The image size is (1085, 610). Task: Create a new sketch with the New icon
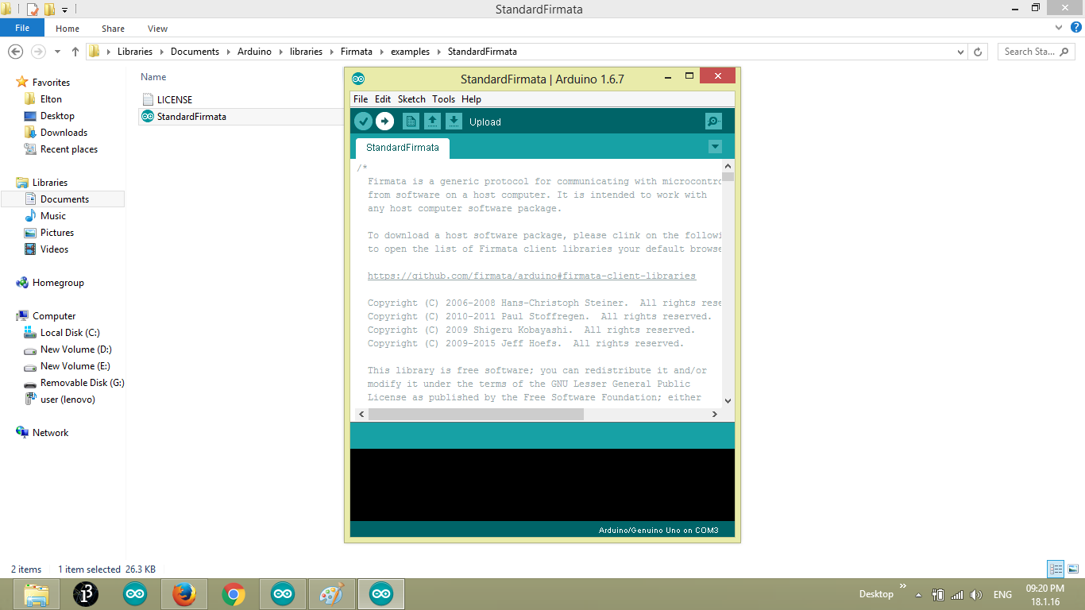pos(411,122)
